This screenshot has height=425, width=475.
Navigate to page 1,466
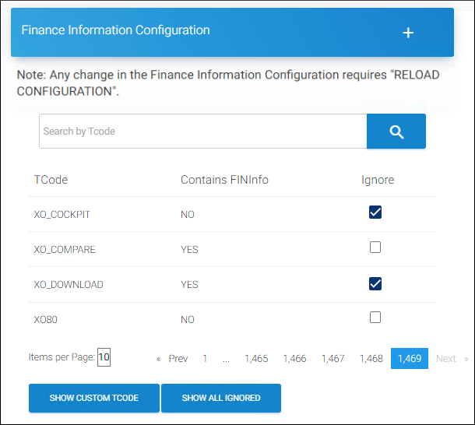point(295,359)
